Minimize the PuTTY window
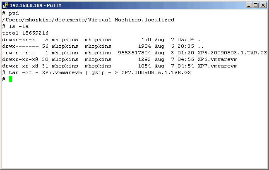This screenshot has height=170, width=269. tap(249, 5)
